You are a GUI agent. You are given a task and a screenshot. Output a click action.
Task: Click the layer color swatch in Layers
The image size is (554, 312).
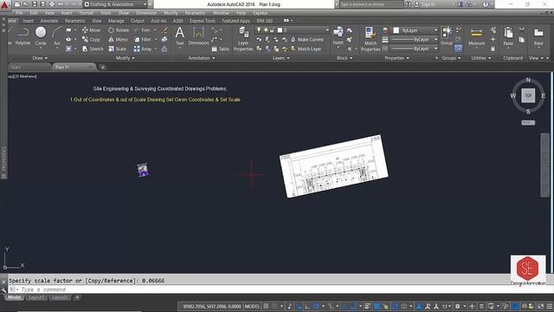pyautogui.click(x=280, y=30)
